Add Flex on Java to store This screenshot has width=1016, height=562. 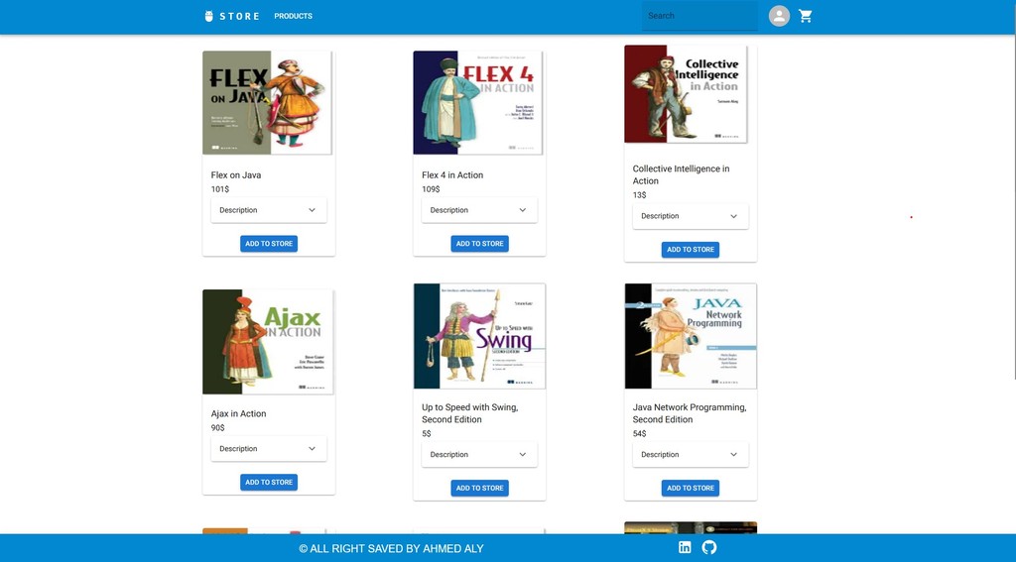tap(269, 244)
